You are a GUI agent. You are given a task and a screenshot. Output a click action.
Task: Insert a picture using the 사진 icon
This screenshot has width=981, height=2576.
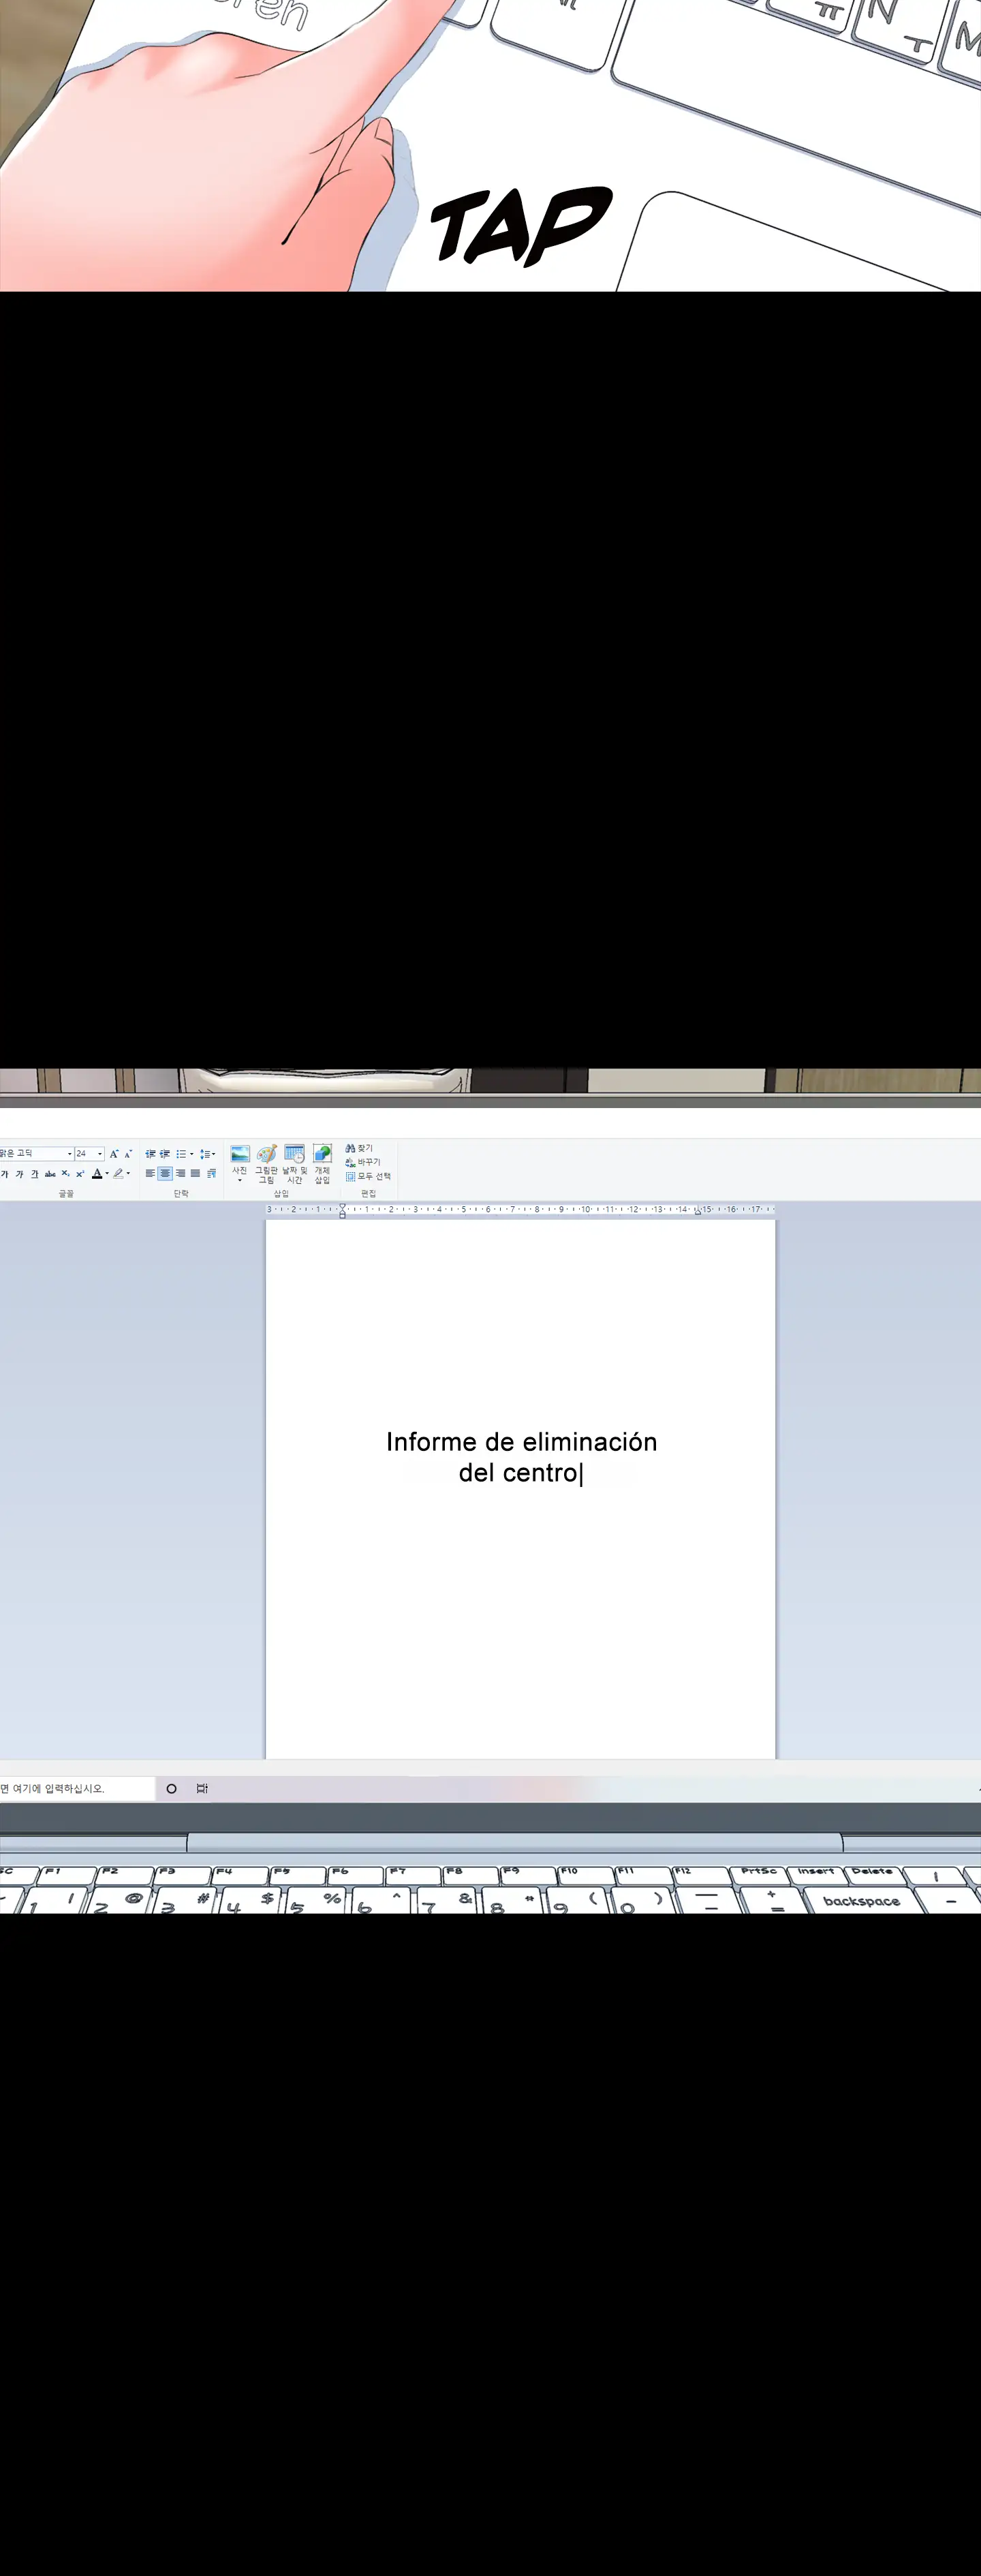tap(240, 1156)
